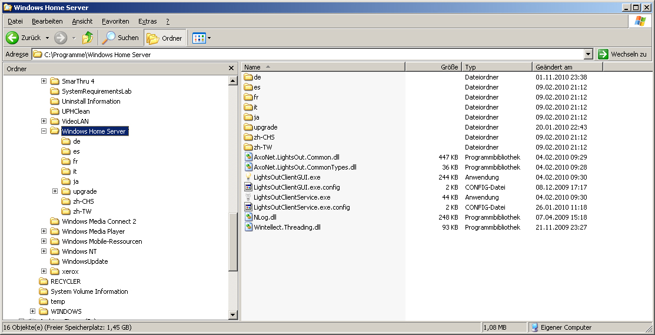655x335 pixels.
Task: Go up one folder level icon
Action: 88,38
